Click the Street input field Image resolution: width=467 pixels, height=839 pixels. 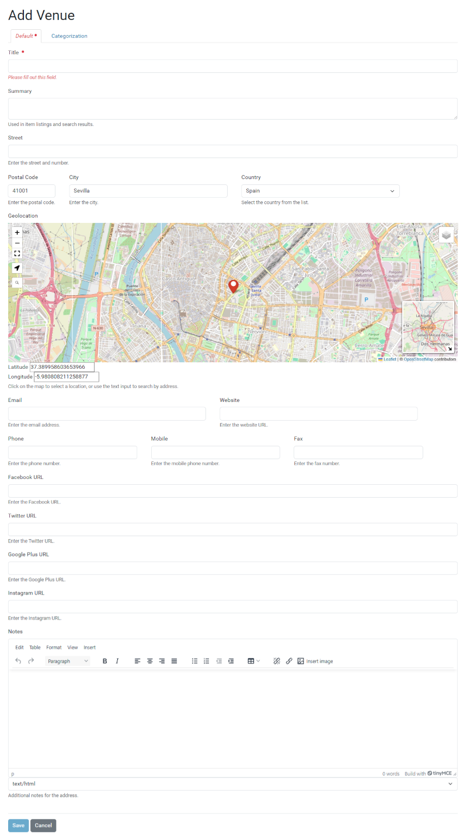[x=233, y=152]
